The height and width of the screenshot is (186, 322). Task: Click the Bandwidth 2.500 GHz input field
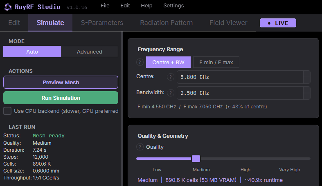tap(240, 93)
